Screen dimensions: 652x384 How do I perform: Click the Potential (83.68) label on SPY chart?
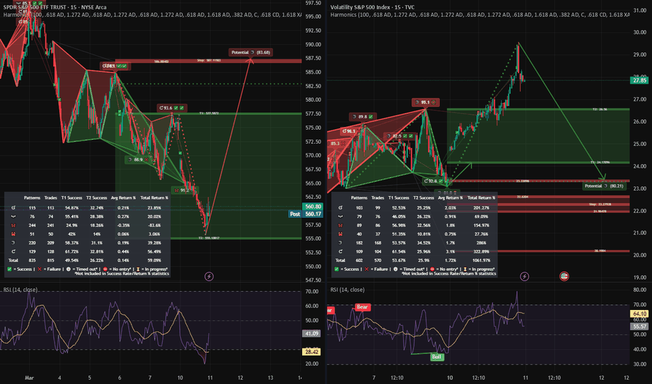(x=250, y=52)
